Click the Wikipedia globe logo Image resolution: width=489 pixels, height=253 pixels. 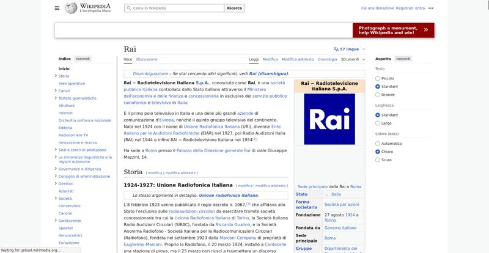pos(71,8)
